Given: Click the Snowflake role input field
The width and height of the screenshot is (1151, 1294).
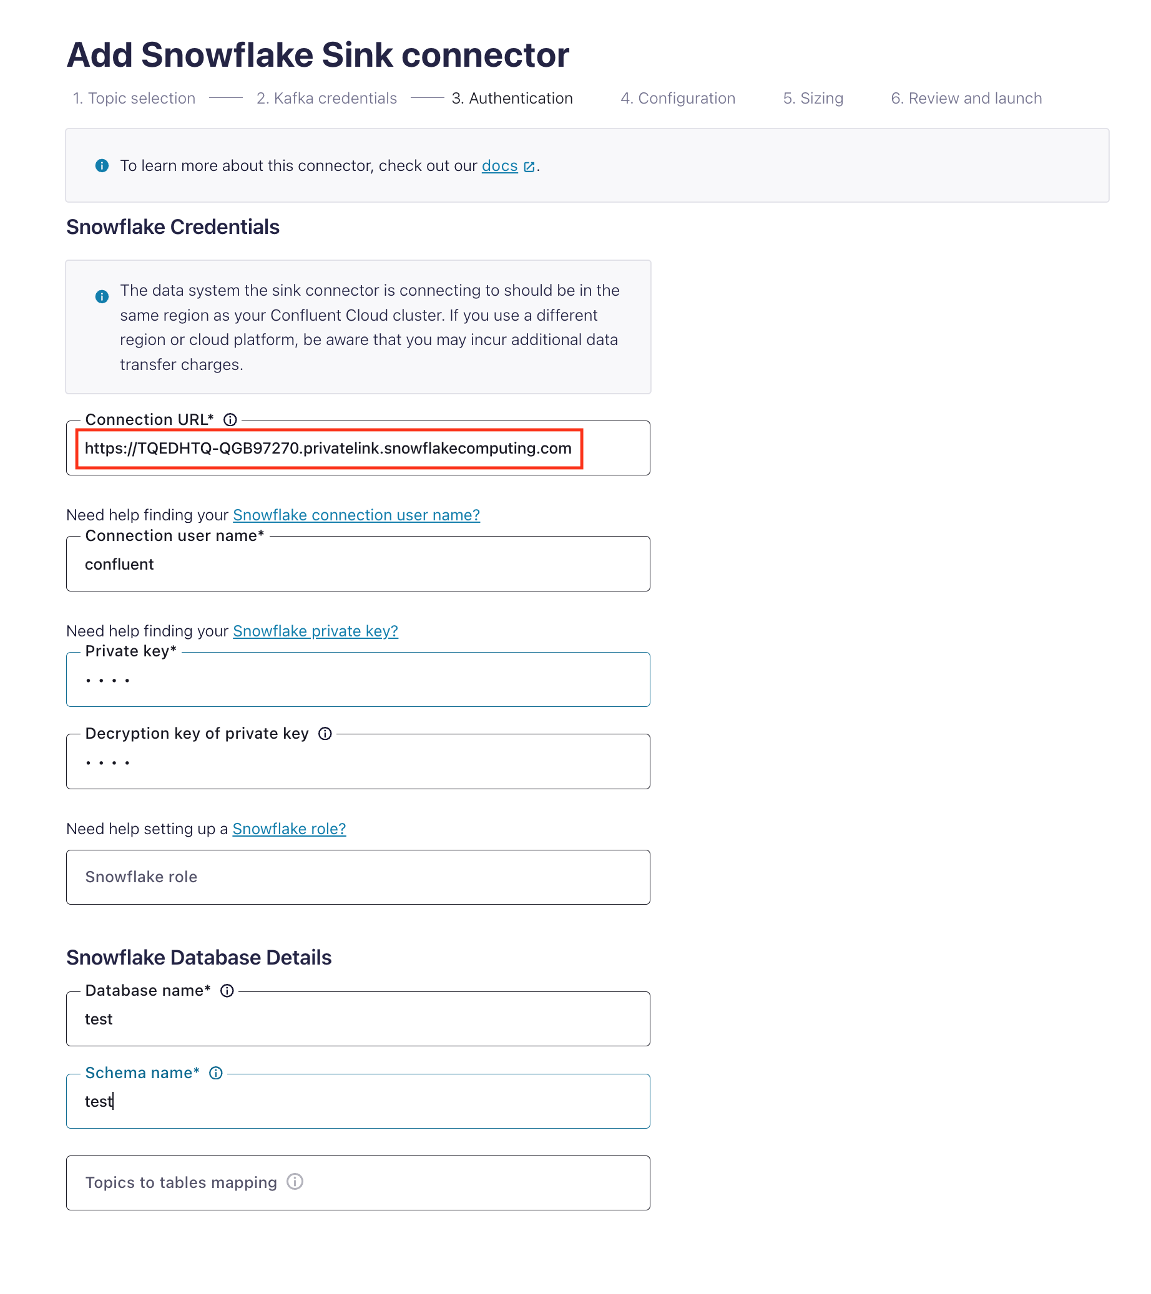Looking at the screenshot, I should (x=358, y=877).
